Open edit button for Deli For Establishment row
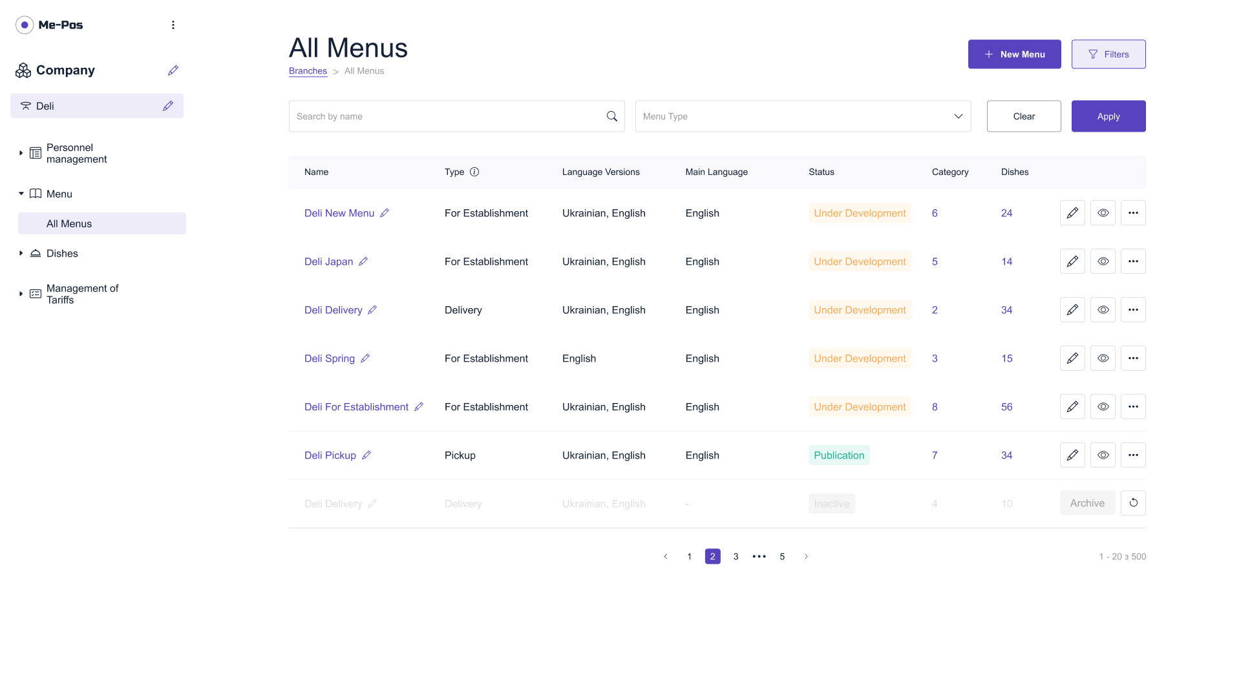 1072,407
